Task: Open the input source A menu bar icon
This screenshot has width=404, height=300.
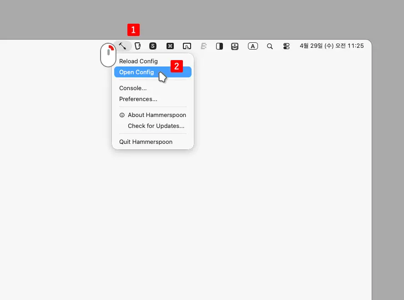Action: [x=253, y=46]
